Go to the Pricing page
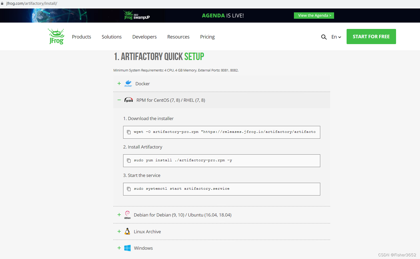Viewport: 420px width, 259px height. pos(207,37)
